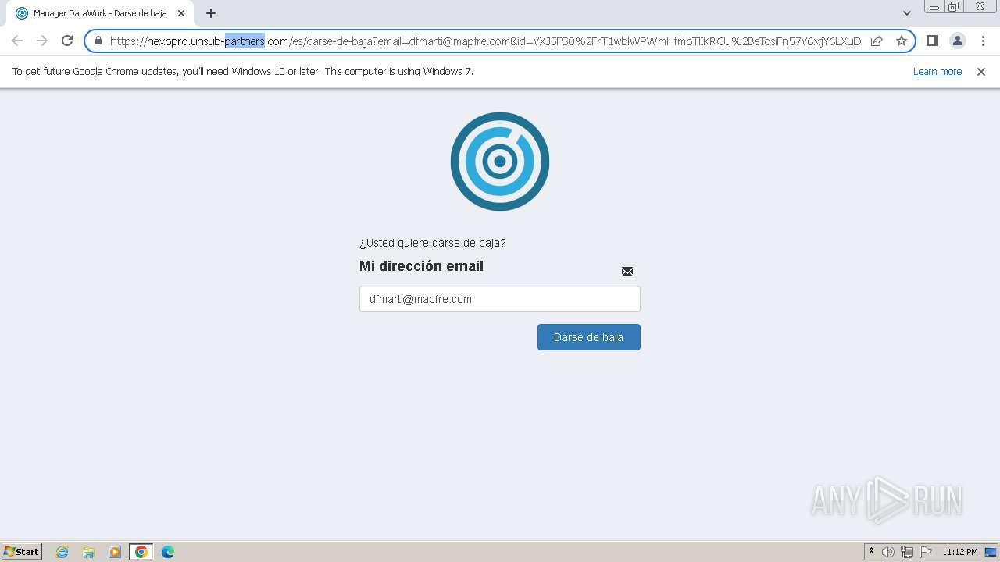
Task: Open a new tab with plus button
Action: point(210,13)
